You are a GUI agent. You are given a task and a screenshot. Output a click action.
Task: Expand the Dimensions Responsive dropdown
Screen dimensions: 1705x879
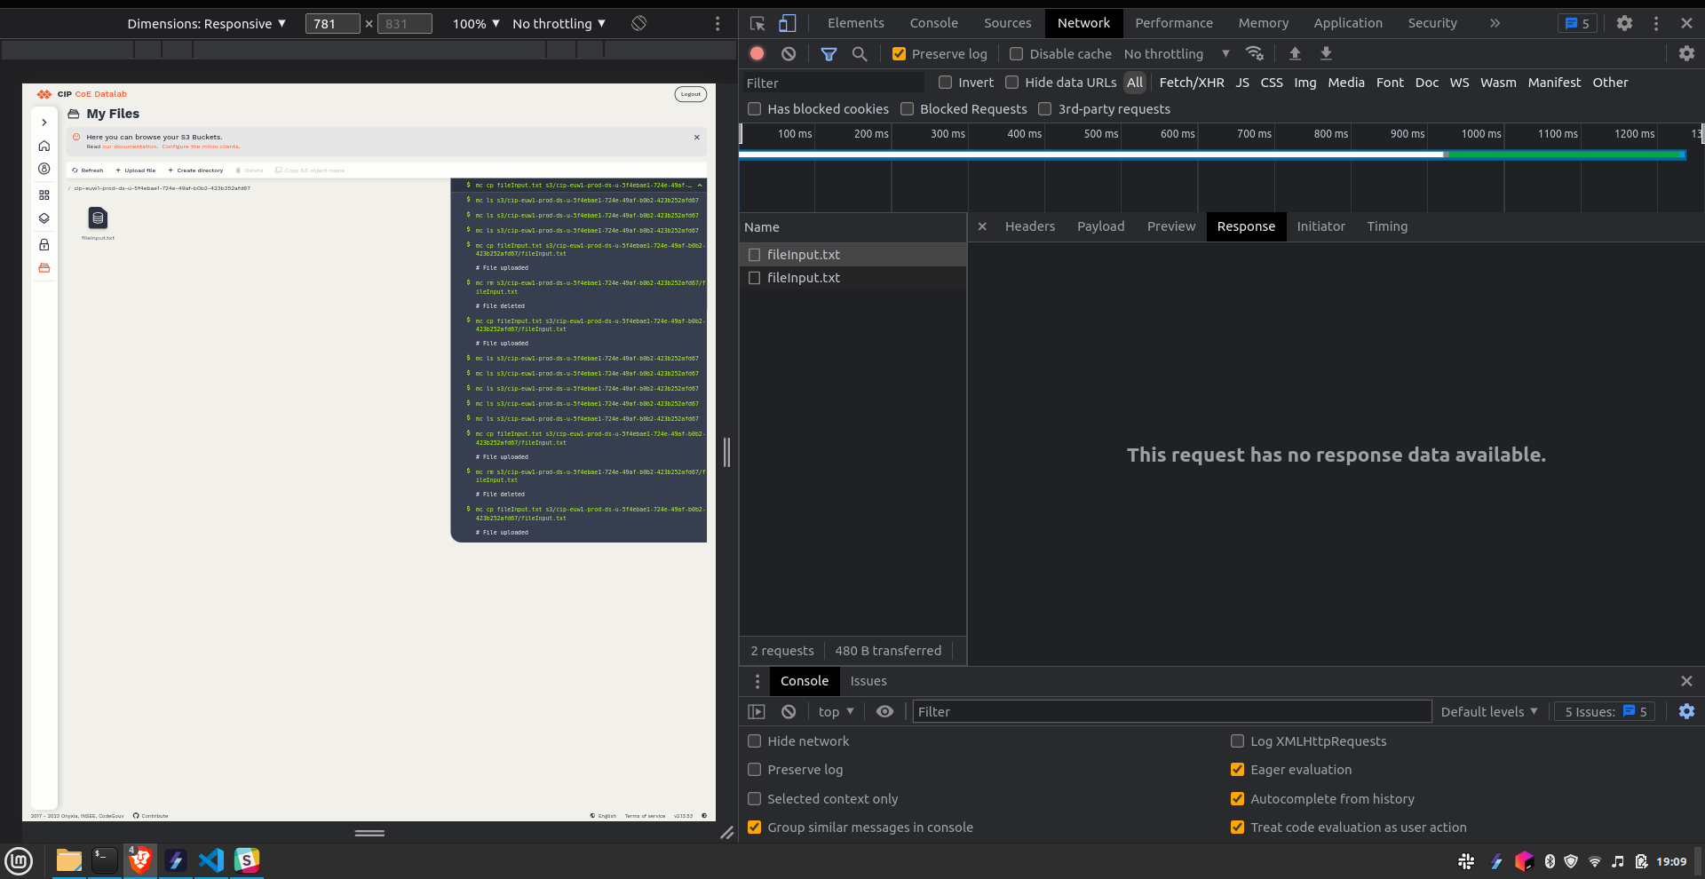pos(206,23)
